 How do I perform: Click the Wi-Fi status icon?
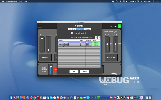tap(124, 1)
